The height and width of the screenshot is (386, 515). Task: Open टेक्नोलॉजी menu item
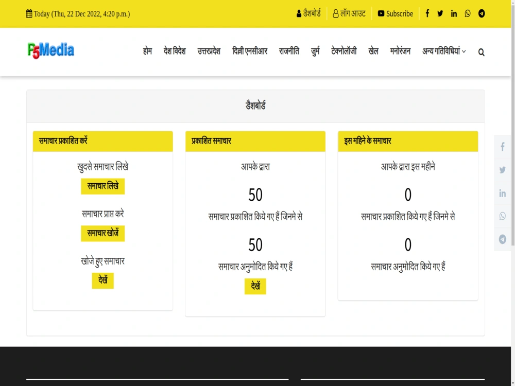(x=344, y=51)
